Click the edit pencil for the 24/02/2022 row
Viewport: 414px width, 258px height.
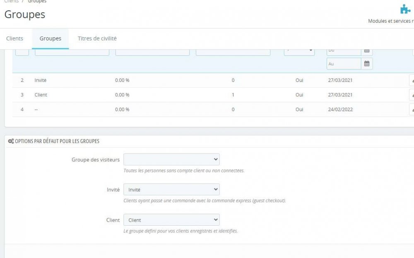tap(412, 110)
